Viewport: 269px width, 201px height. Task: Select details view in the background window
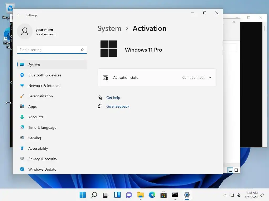(230, 170)
